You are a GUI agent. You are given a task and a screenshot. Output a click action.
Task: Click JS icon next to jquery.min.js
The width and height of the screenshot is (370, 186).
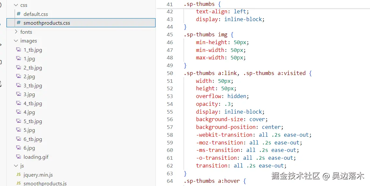pyautogui.click(x=19, y=175)
